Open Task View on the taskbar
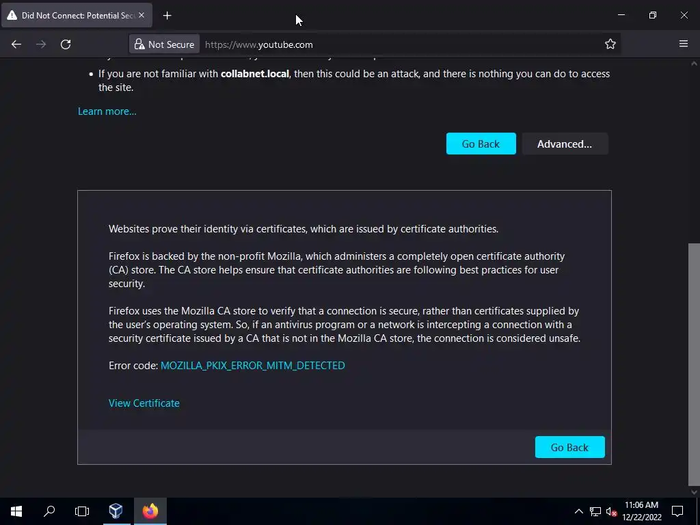The height and width of the screenshot is (525, 700). point(82,511)
